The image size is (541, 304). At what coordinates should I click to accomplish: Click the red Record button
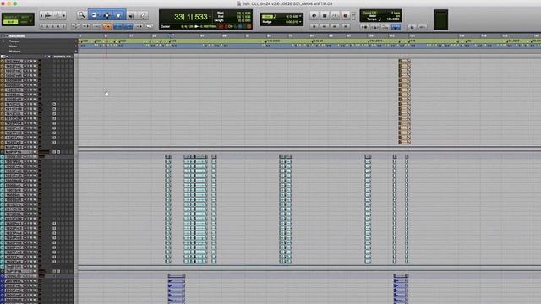(x=345, y=15)
